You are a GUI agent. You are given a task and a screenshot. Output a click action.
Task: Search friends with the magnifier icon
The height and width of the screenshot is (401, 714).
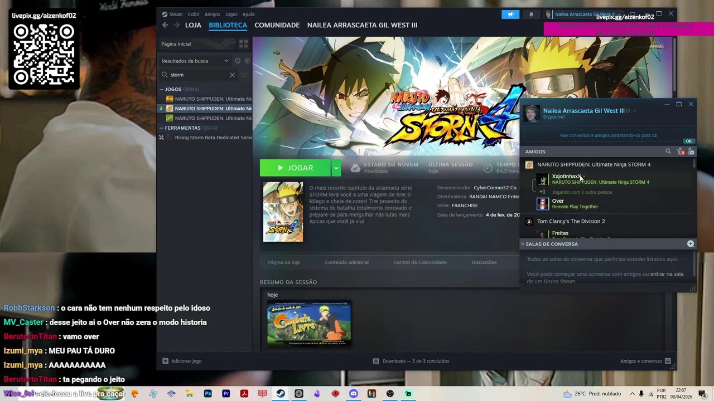pos(668,151)
